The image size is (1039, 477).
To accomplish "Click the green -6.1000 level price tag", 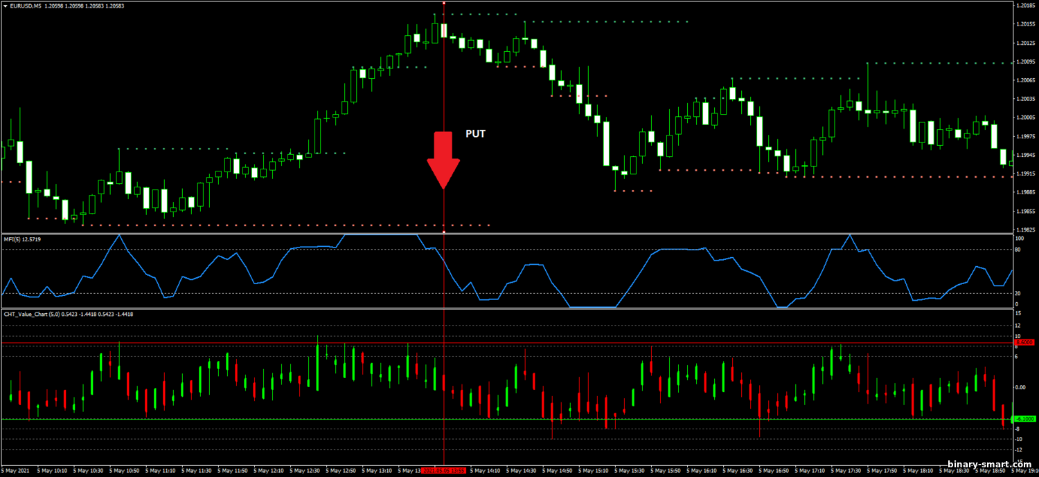I will pos(1024,419).
